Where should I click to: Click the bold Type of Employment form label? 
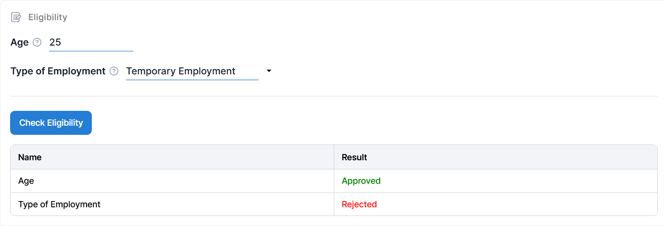(x=58, y=71)
